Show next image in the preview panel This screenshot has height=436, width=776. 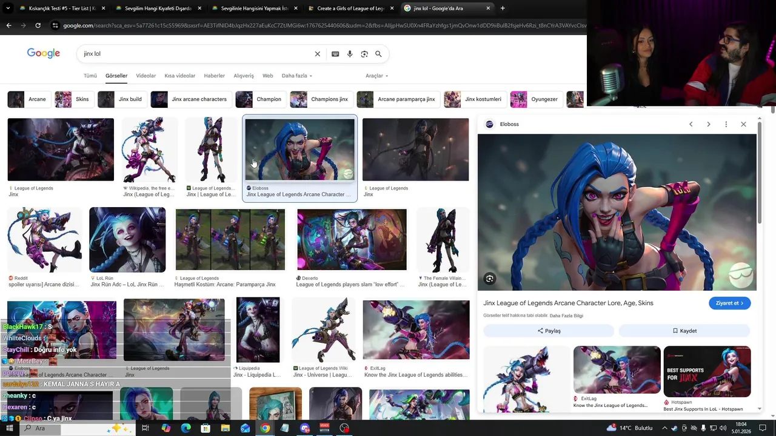tap(708, 124)
